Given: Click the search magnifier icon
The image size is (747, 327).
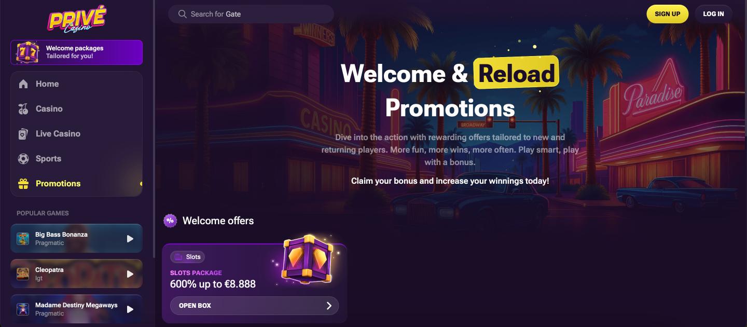Looking at the screenshot, I should [x=182, y=14].
